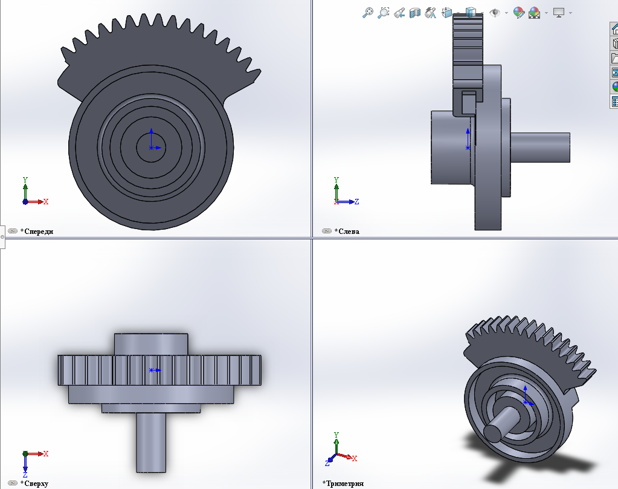This screenshot has width=618, height=489.
Task: Select the origin marker in the top view
Action: pos(152,370)
